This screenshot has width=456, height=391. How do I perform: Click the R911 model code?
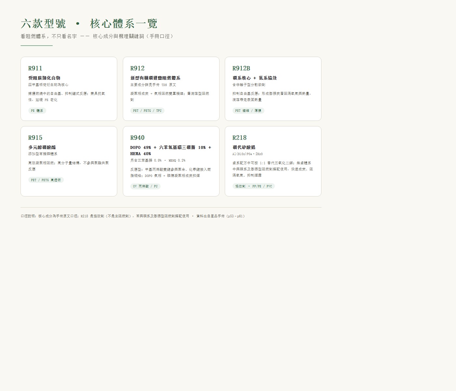tap(35, 68)
